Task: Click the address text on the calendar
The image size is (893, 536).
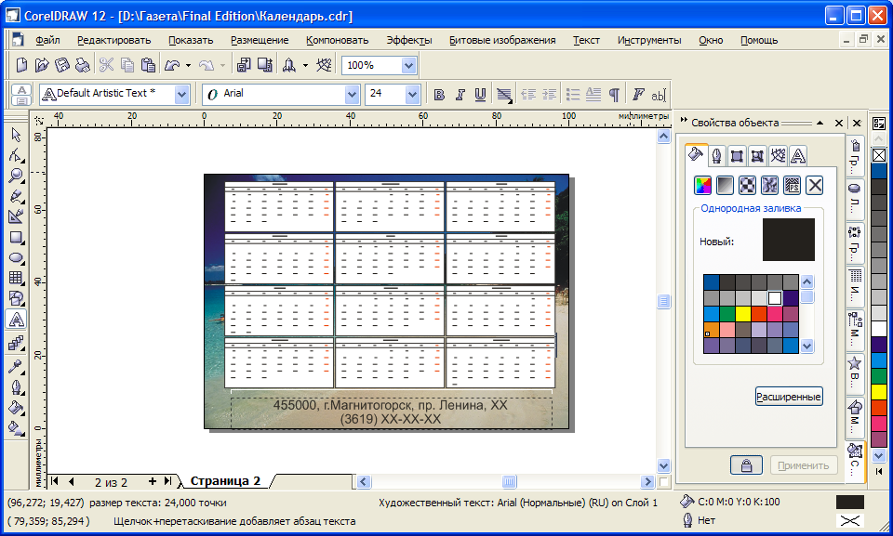Action: [x=391, y=412]
